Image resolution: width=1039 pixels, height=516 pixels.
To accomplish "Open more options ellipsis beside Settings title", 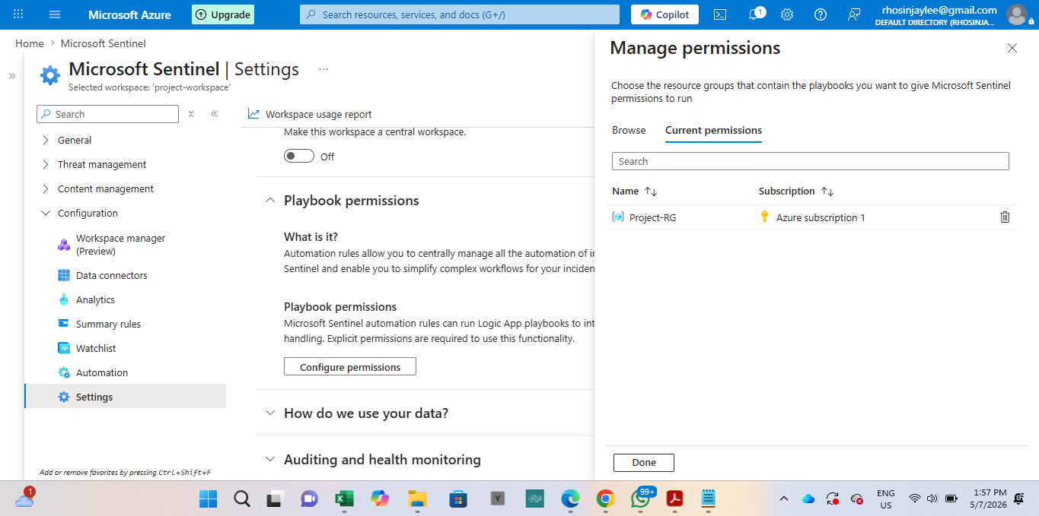I will click(x=323, y=69).
